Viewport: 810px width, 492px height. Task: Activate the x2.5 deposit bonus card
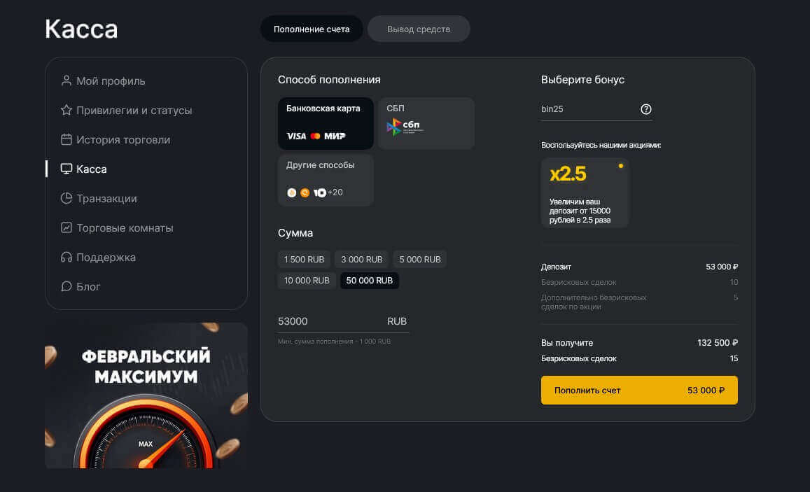(x=585, y=192)
